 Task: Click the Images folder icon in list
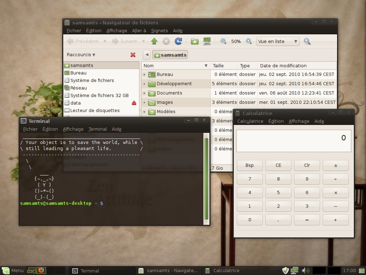(152, 102)
